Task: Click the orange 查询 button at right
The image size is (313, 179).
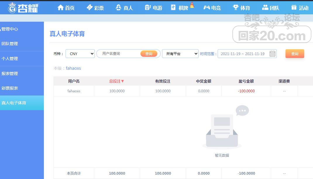Action: pos(295,54)
